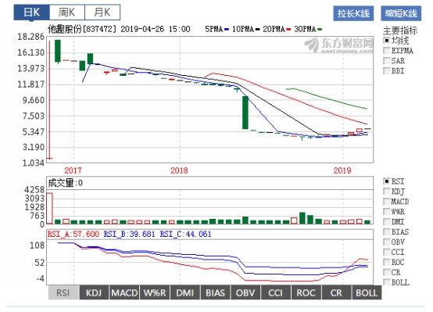Click the 18.286 price axis label

(x=31, y=37)
